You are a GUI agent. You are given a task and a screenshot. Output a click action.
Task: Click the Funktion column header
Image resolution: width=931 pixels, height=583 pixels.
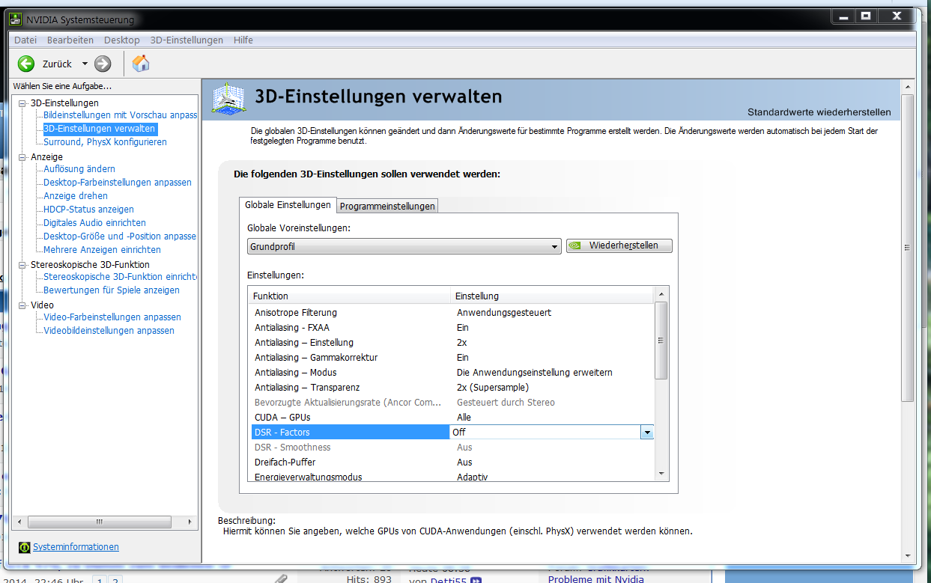351,296
